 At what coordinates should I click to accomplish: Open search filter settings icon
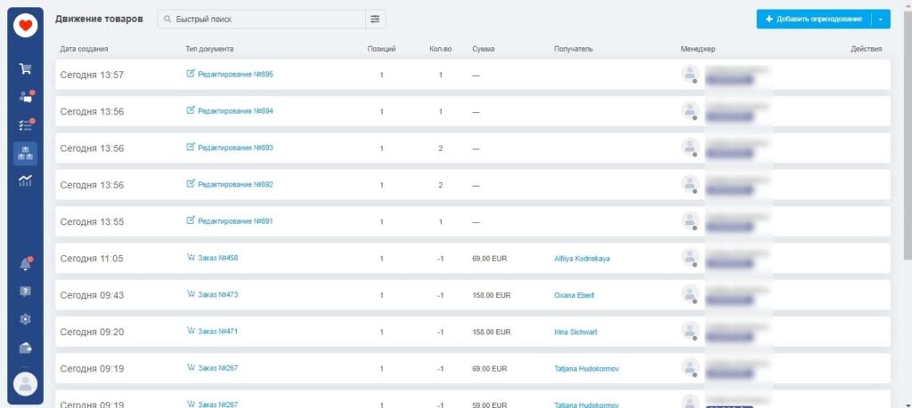pos(375,20)
